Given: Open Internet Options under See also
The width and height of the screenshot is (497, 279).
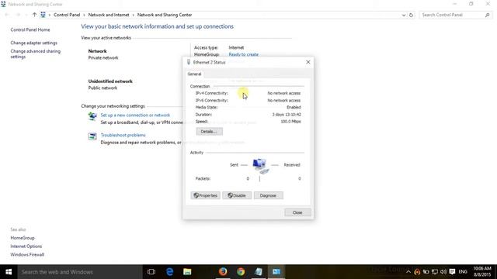Looking at the screenshot, I should [26, 246].
